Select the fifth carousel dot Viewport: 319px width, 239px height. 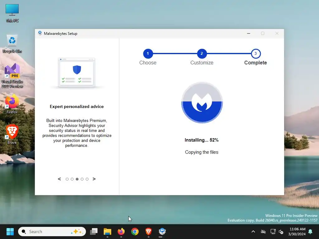tap(87, 179)
